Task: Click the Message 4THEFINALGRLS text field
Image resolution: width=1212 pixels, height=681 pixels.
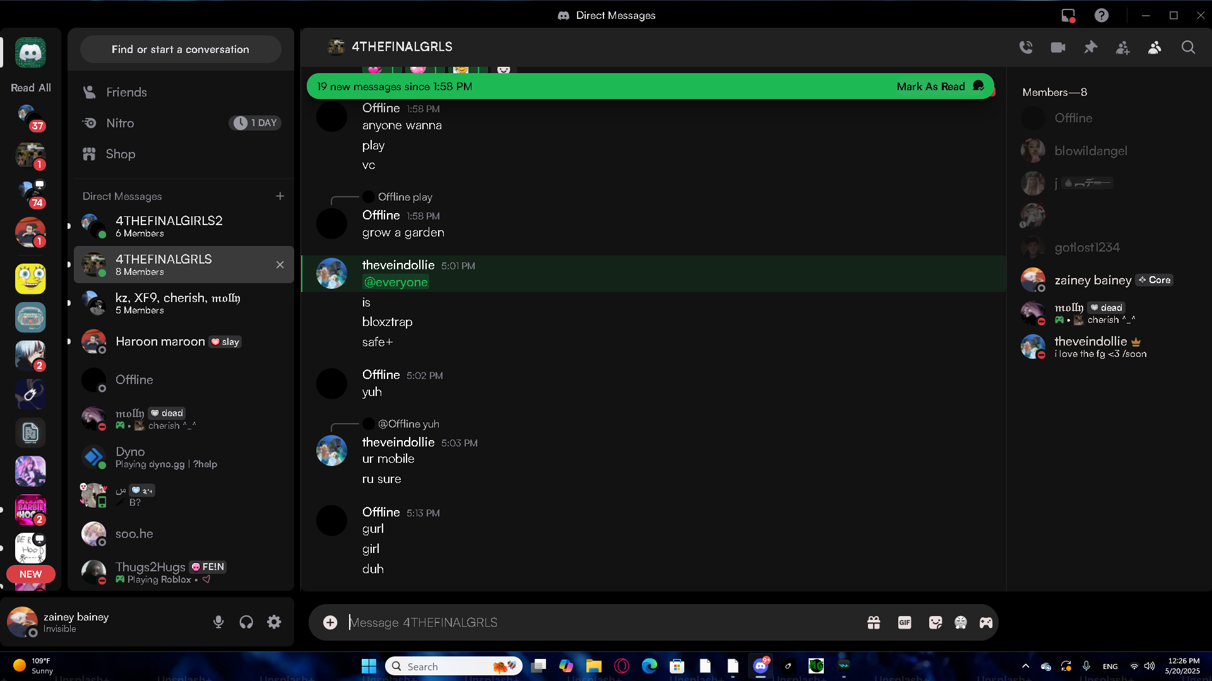Action: [x=568, y=623]
